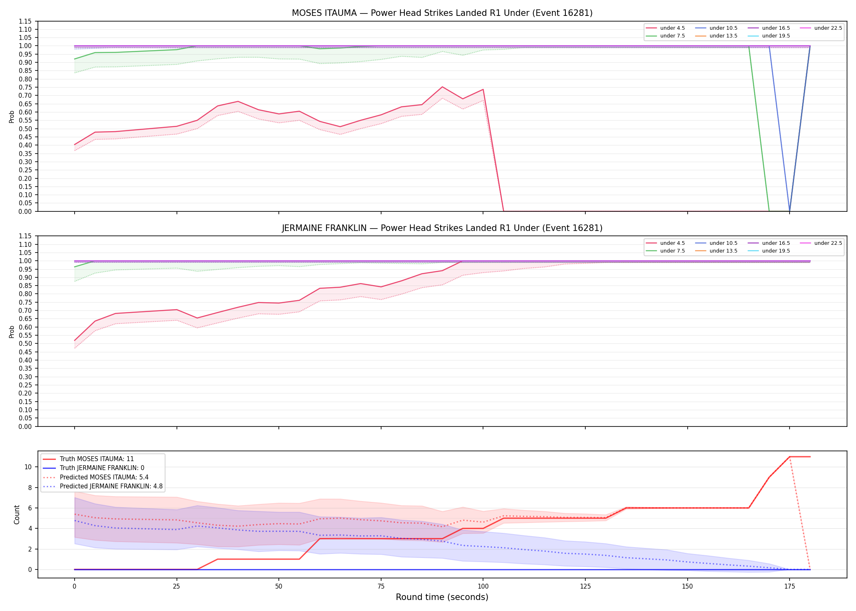
Task: Click the "Round time (seconds)" axis label
Action: [x=442, y=597]
